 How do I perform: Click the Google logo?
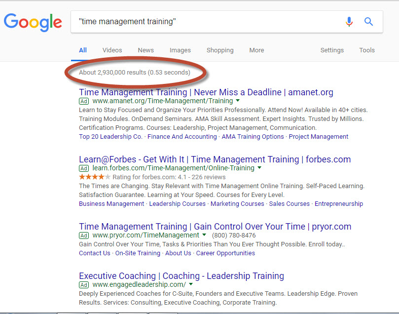[x=33, y=22]
